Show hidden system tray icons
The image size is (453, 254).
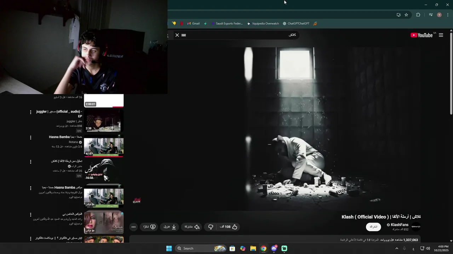click(397, 248)
